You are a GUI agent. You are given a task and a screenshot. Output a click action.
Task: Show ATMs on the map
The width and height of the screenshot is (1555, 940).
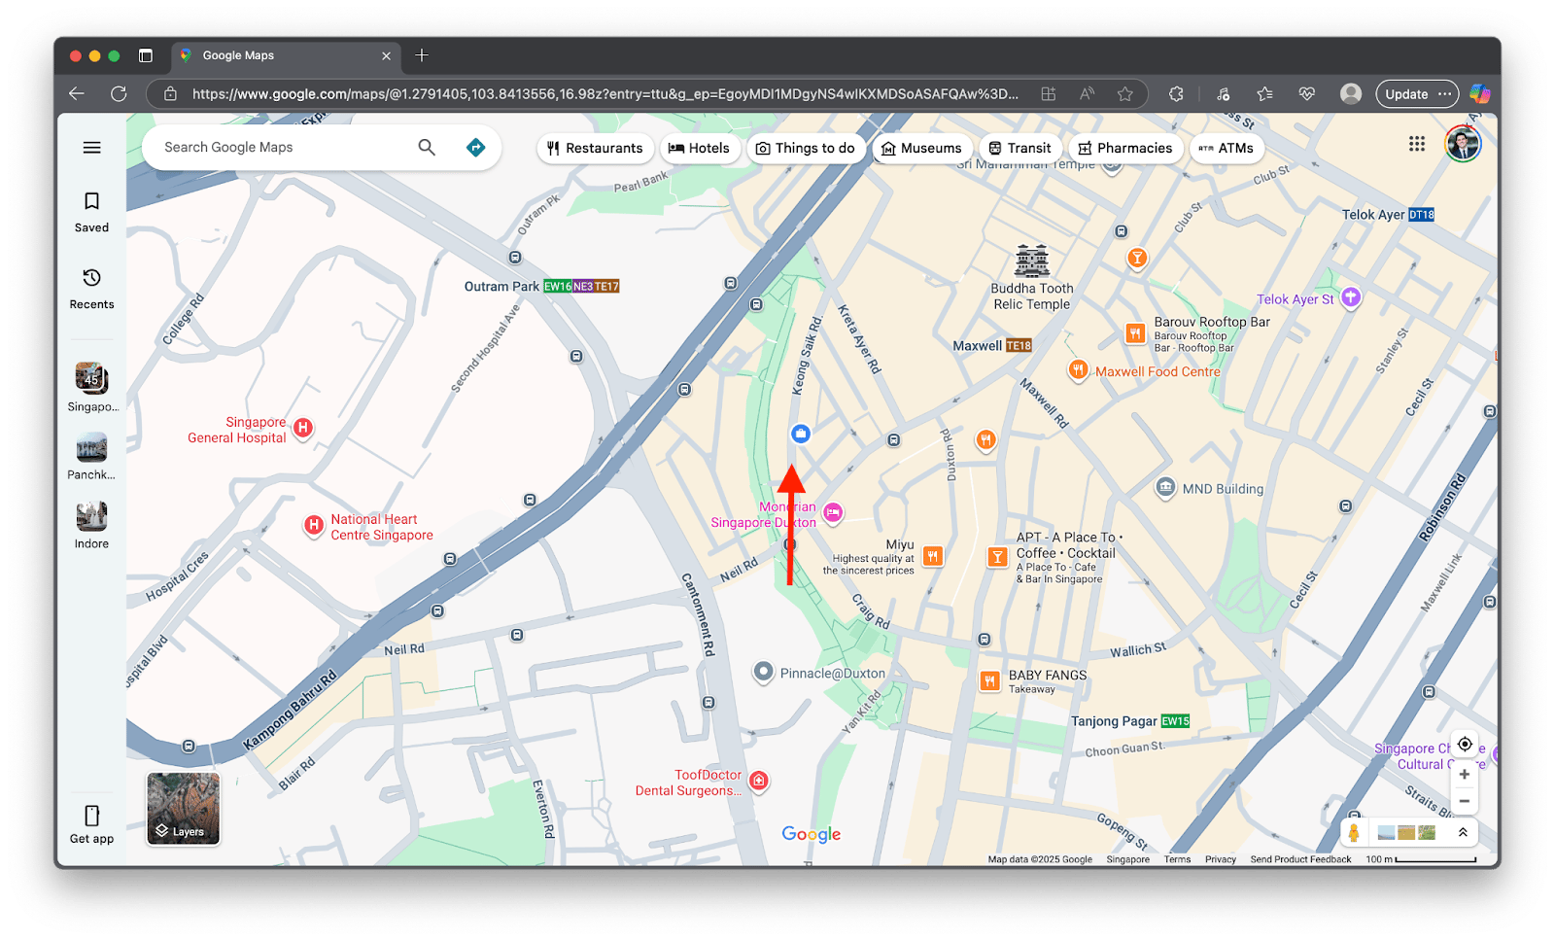coord(1227,148)
